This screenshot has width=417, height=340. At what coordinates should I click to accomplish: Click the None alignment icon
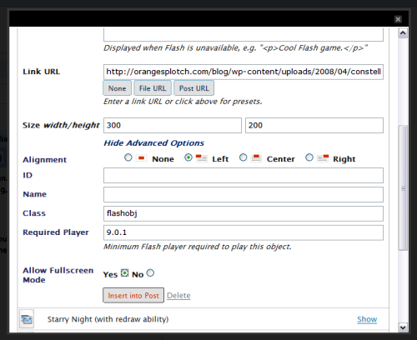click(141, 158)
